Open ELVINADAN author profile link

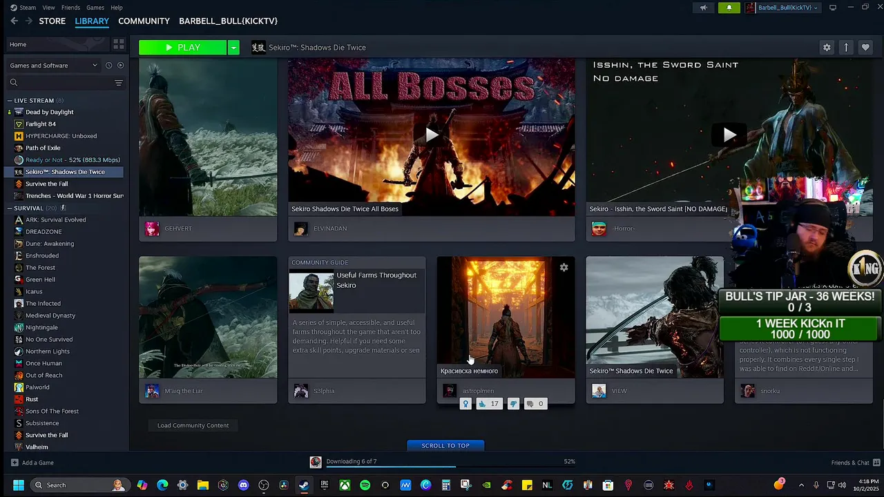click(x=330, y=228)
